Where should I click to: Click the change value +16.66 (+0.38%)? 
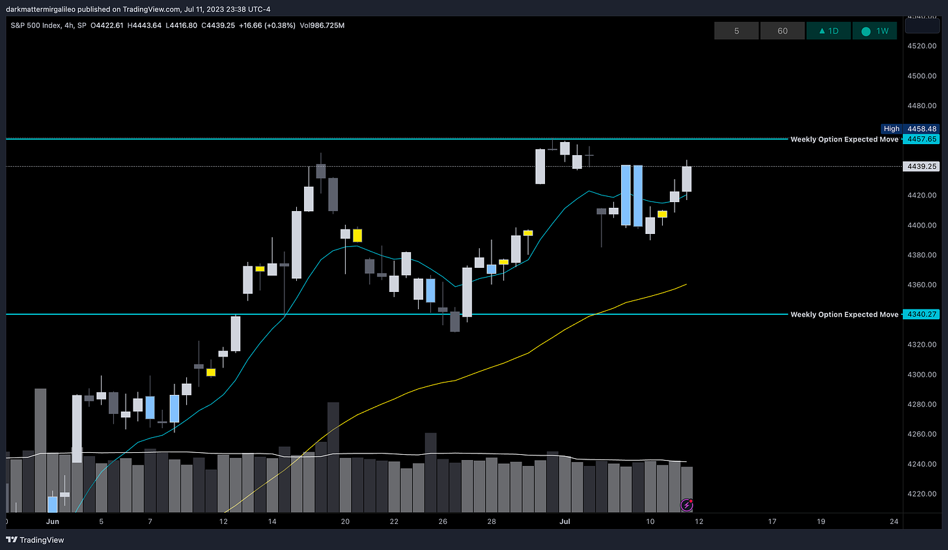(267, 25)
